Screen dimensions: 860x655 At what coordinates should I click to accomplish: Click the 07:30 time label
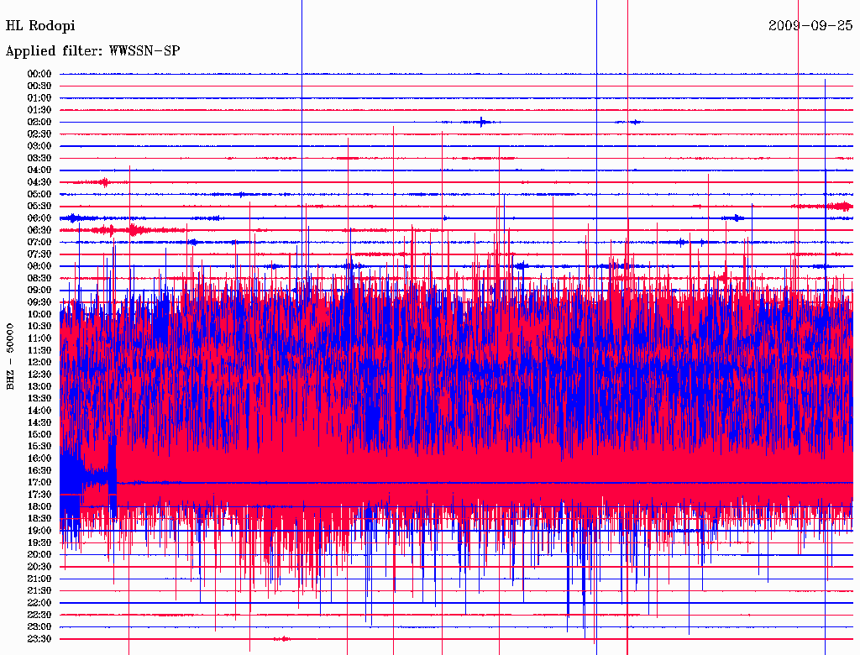(39, 254)
